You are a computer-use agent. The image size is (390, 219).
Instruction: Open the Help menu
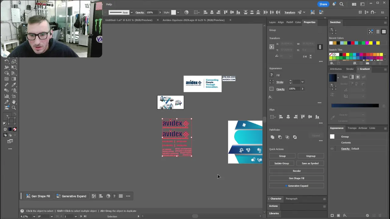[109, 4]
